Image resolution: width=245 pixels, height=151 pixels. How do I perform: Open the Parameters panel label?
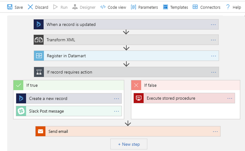coord(148,7)
